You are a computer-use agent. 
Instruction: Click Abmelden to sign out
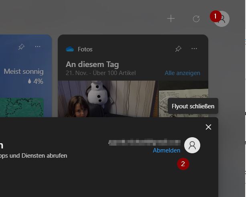[167, 150]
